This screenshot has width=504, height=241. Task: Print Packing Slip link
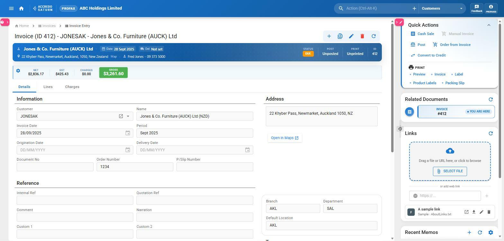[x=455, y=83]
